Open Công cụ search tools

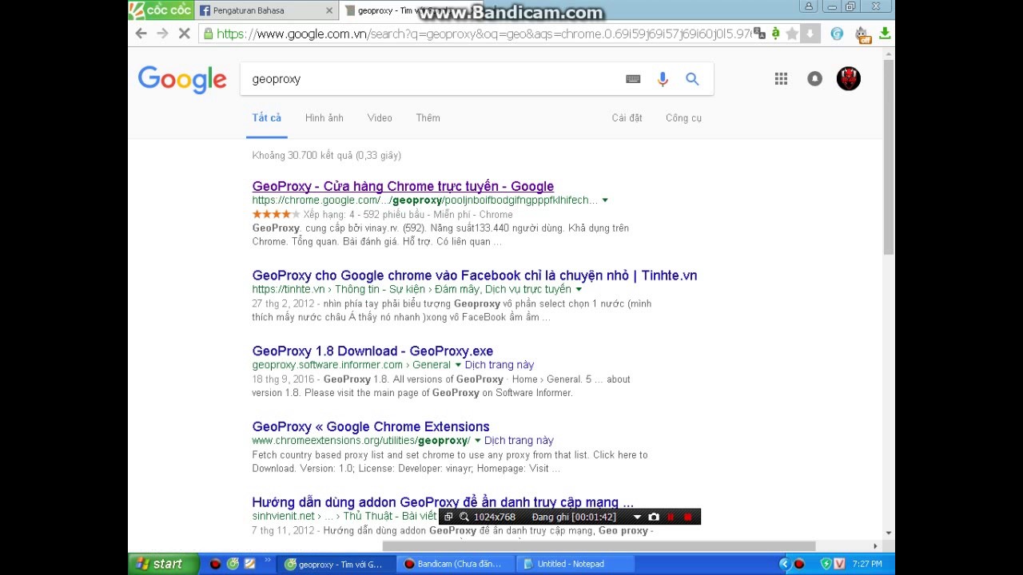pyautogui.click(x=683, y=117)
